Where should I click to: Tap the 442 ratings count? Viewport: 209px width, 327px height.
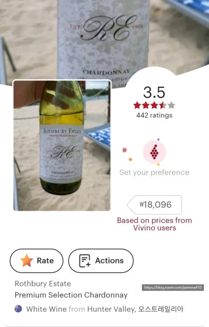[154, 116]
